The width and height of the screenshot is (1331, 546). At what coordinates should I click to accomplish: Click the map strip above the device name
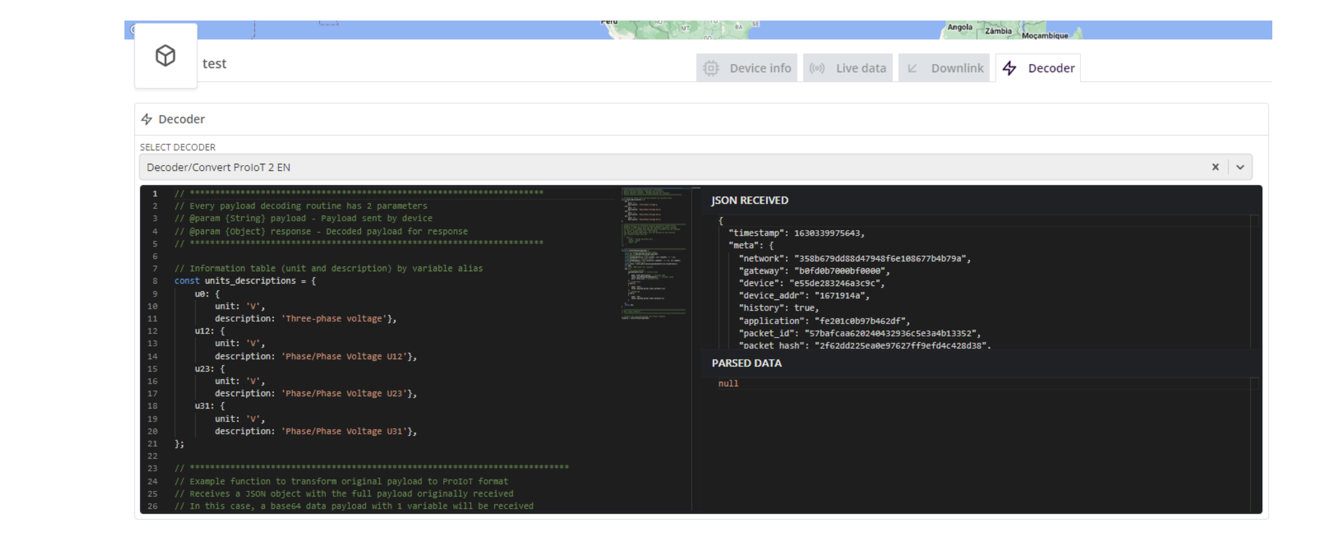coord(698,30)
